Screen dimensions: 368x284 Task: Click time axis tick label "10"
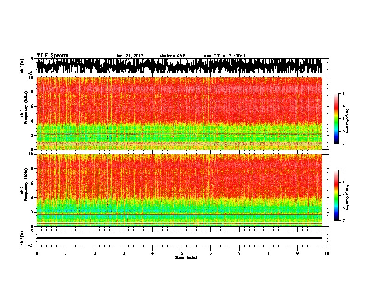[327, 253]
